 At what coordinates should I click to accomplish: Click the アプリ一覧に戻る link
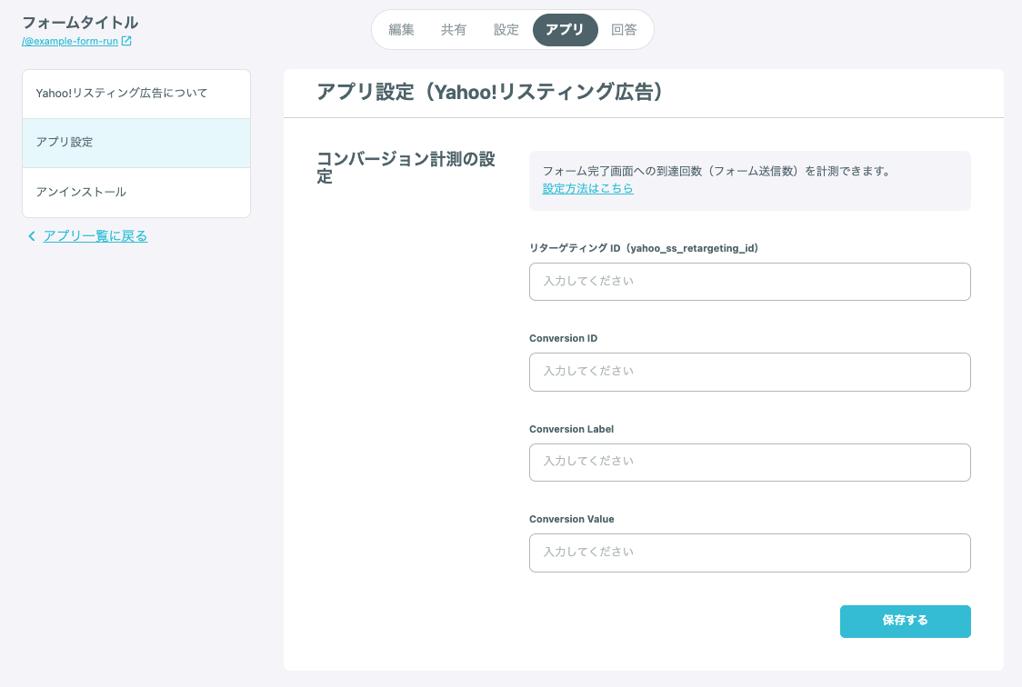coord(95,236)
